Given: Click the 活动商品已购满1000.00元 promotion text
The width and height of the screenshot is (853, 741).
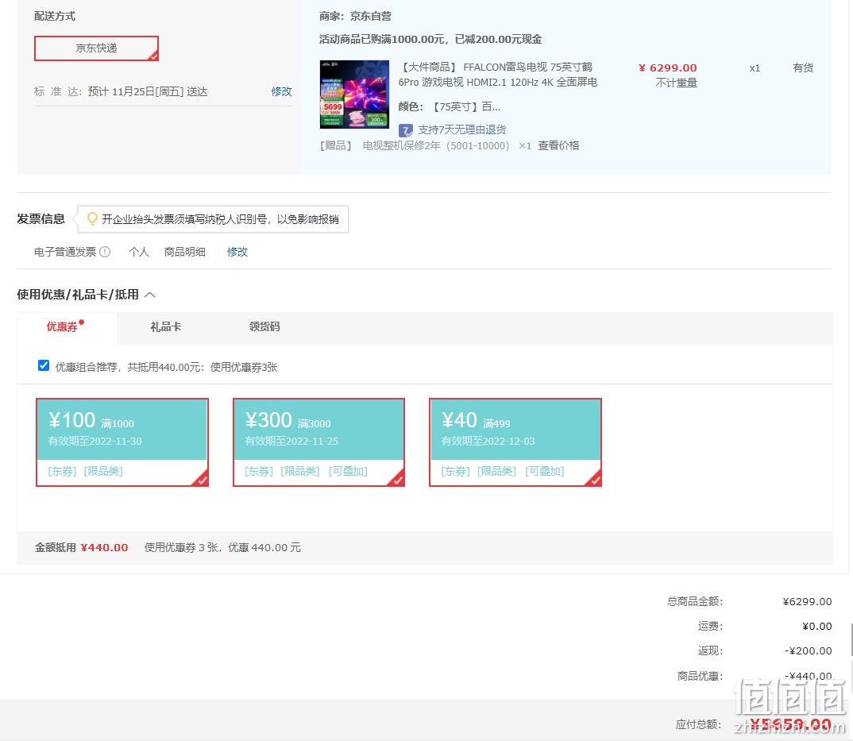Looking at the screenshot, I should coord(430,39).
